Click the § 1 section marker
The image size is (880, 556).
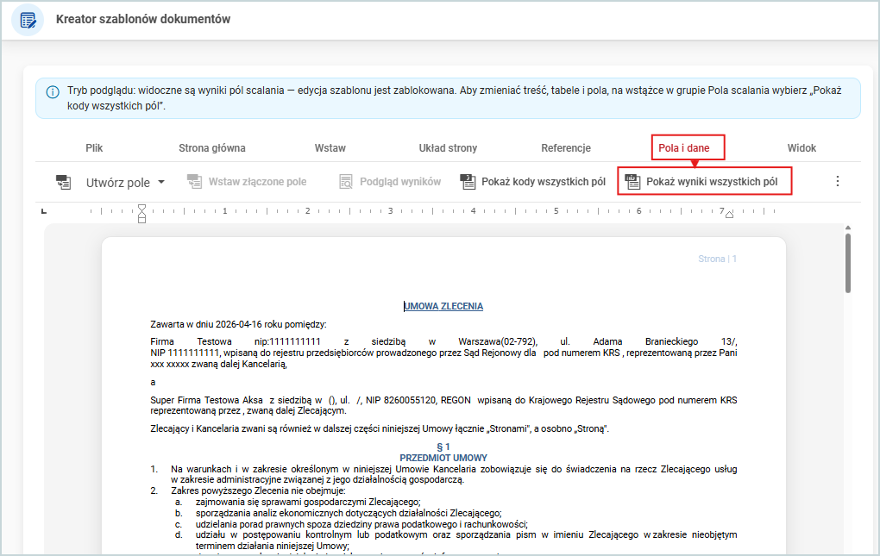(443, 447)
